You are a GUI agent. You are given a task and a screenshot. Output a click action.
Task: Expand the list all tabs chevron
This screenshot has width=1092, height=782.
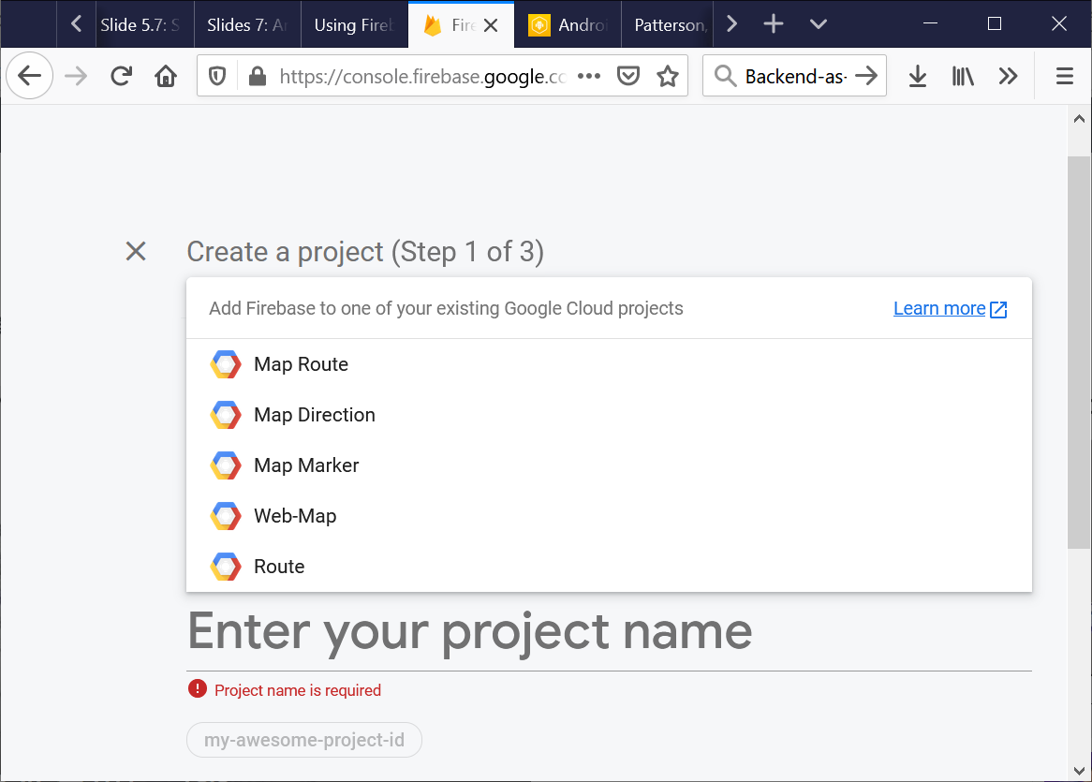click(x=819, y=24)
